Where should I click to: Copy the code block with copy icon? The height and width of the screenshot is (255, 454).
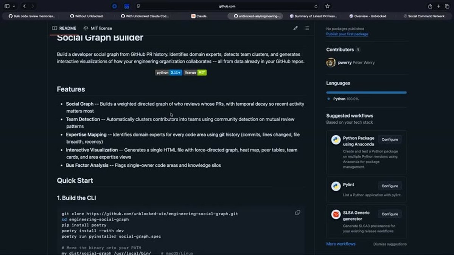pos(298,213)
